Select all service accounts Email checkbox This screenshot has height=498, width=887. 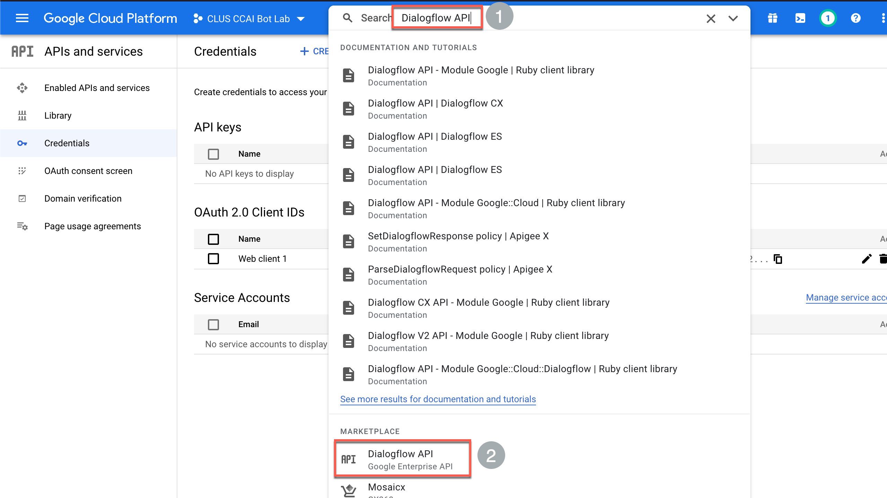[213, 324]
